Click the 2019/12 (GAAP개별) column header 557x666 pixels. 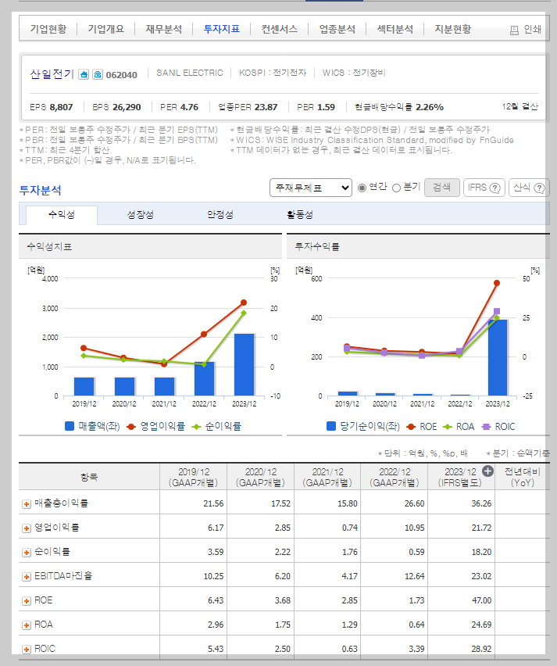tap(194, 477)
